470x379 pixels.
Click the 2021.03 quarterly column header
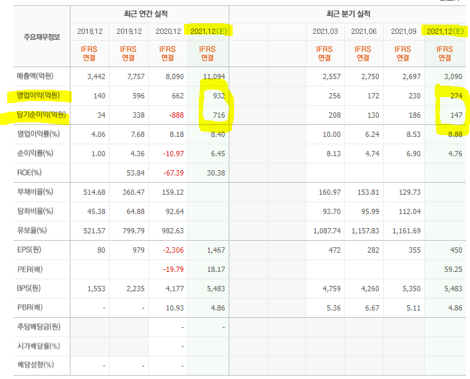click(x=325, y=31)
